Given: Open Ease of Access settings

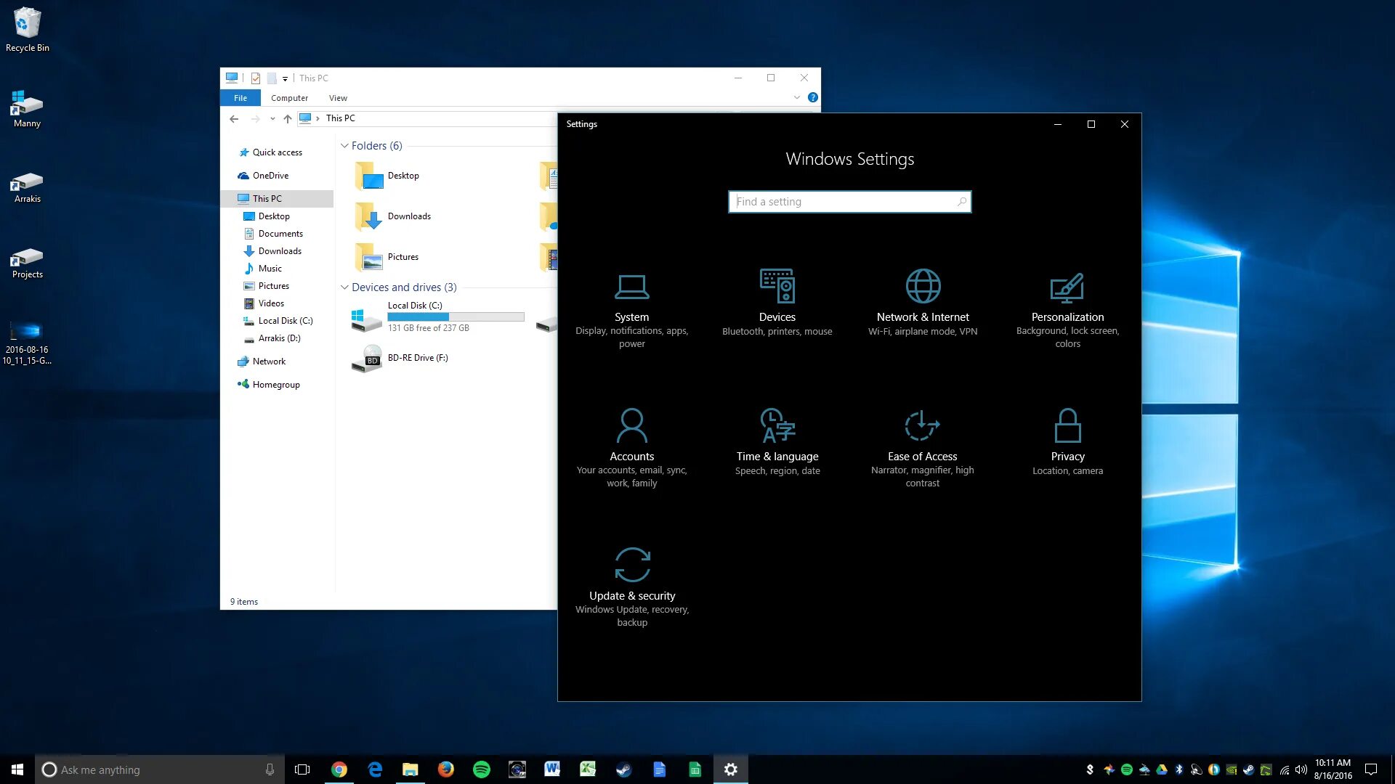Looking at the screenshot, I should pyautogui.click(x=922, y=443).
